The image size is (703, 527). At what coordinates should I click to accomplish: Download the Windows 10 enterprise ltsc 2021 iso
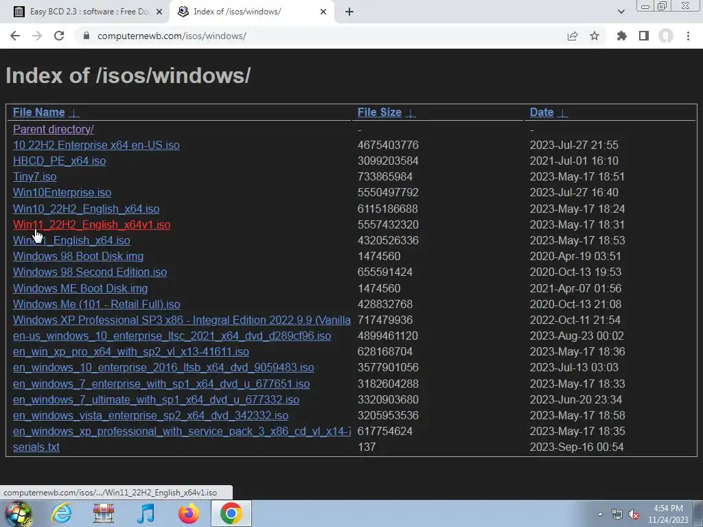pyautogui.click(x=172, y=336)
